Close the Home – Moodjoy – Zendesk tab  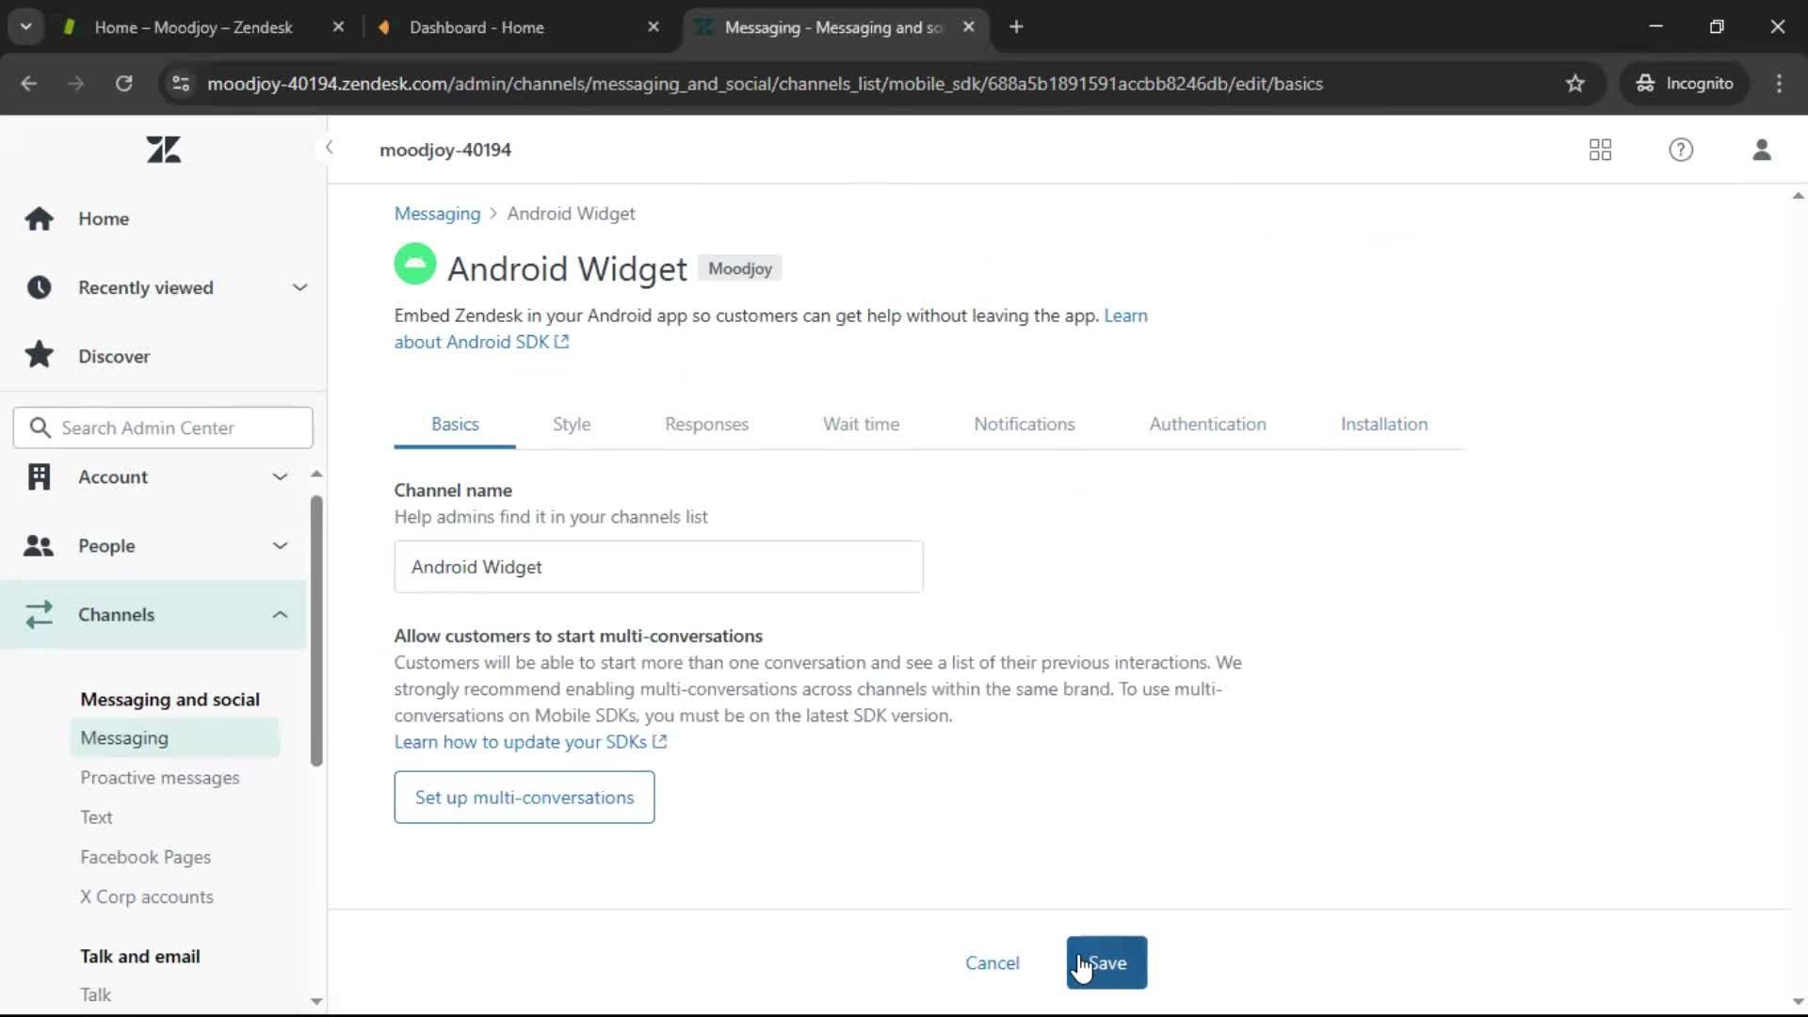[338, 27]
